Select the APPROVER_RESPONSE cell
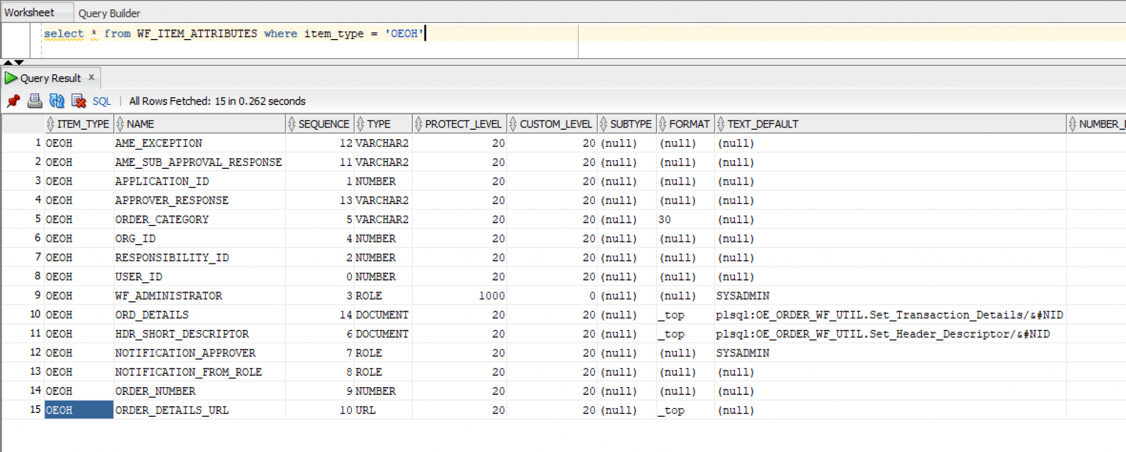 (200, 200)
